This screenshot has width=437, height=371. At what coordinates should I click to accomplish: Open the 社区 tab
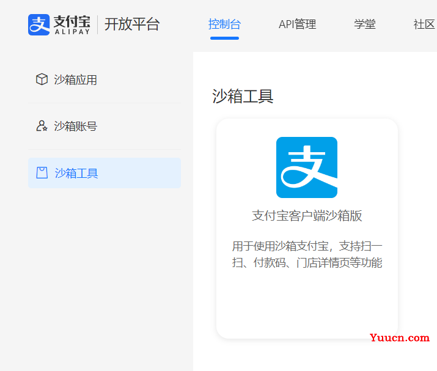[424, 24]
